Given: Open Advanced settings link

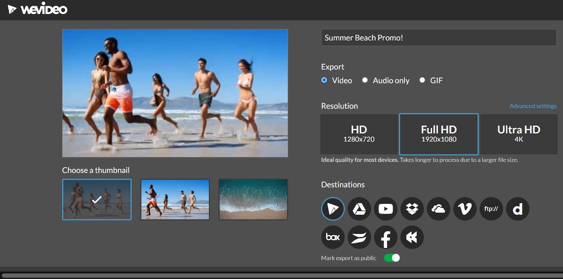Looking at the screenshot, I should click(533, 106).
